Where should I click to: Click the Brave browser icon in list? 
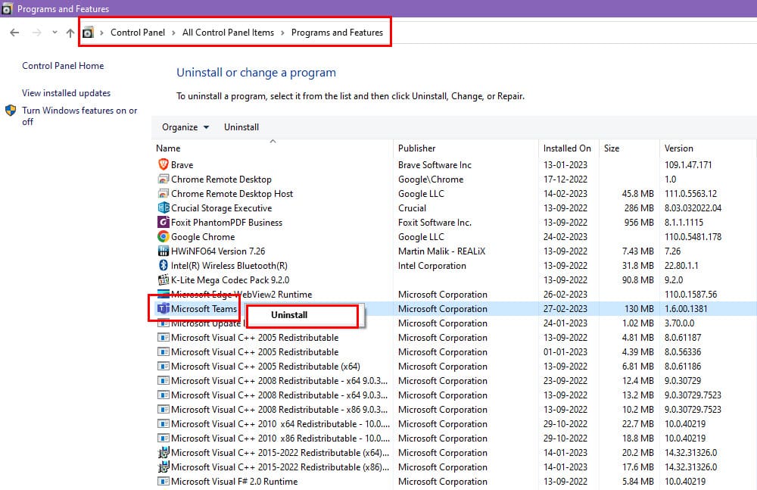tap(163, 164)
